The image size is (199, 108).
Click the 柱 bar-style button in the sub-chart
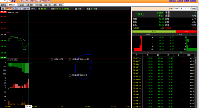(x=16, y=60)
